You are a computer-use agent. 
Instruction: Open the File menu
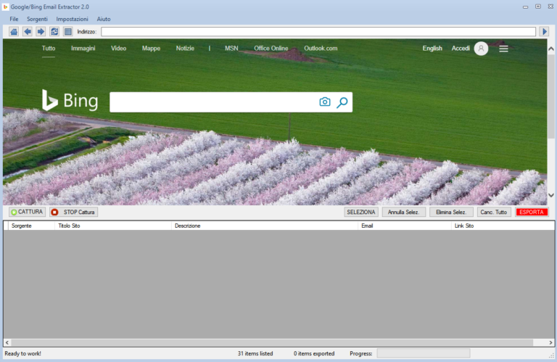[x=14, y=18]
